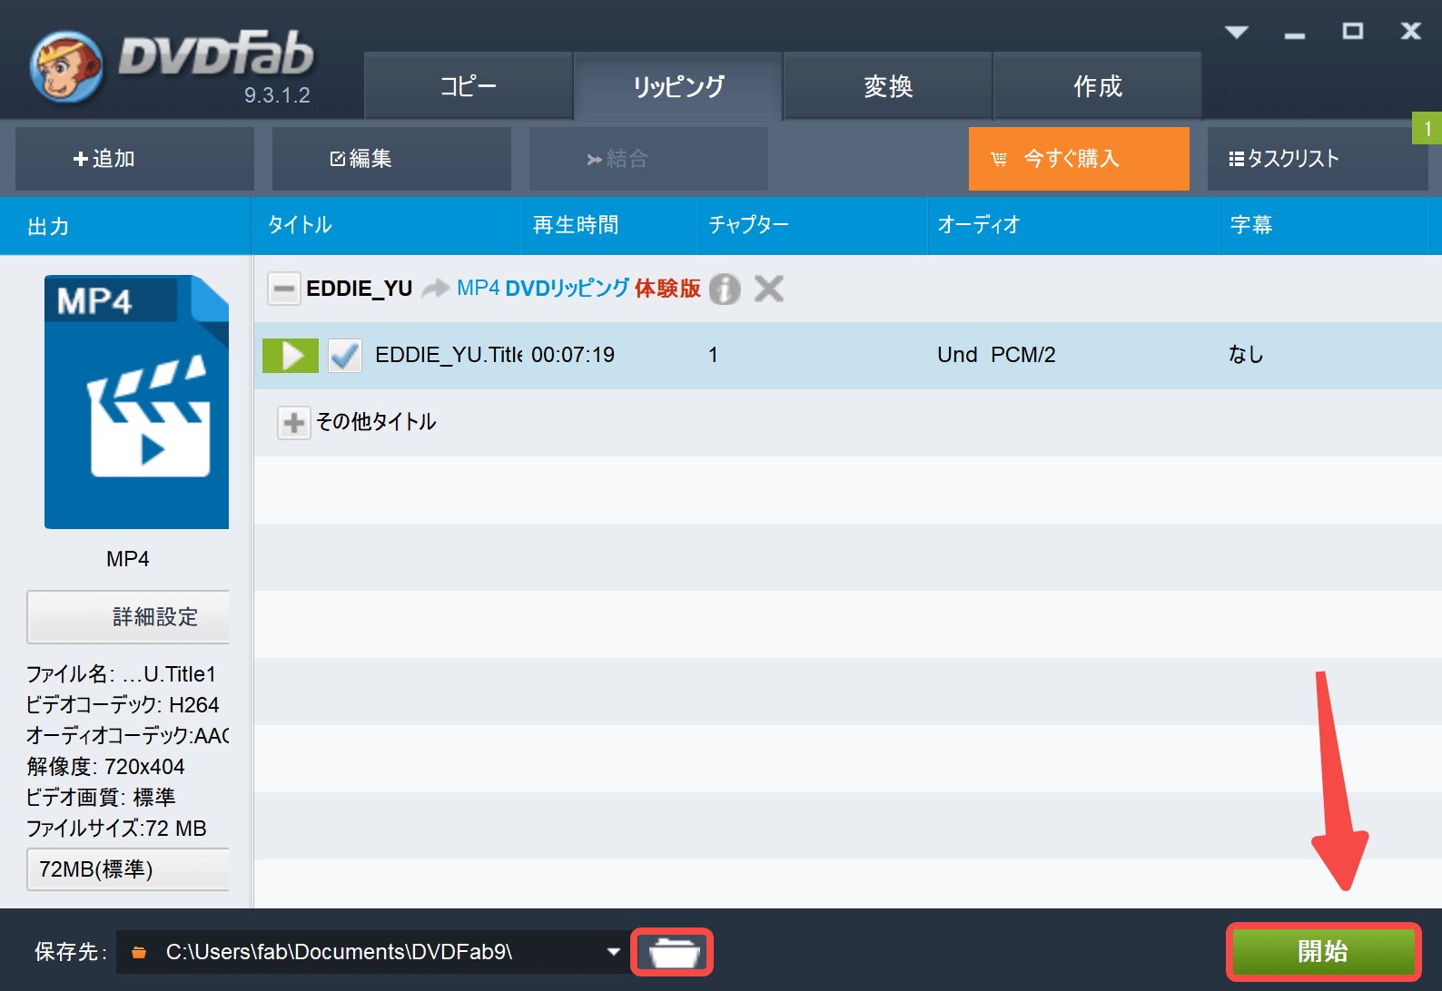Maximize the DVDFab window

(1353, 32)
